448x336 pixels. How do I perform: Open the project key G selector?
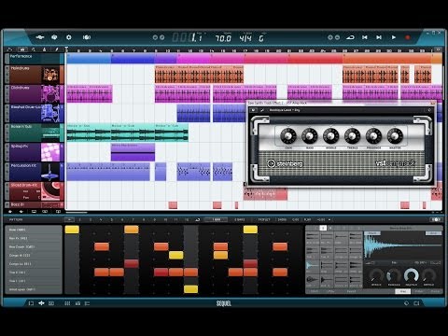(x=261, y=38)
